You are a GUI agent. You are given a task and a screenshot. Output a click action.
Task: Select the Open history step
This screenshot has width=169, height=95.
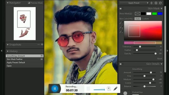pyautogui.click(x=25, y=66)
